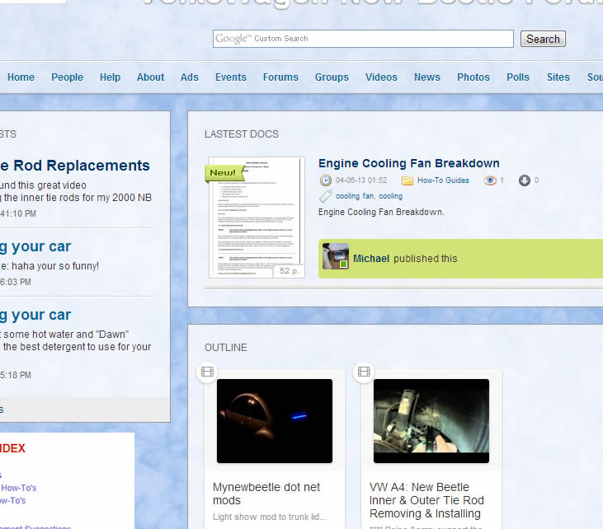Click the tag icon before cooling fan
This screenshot has width=603, height=529.
[x=326, y=196]
